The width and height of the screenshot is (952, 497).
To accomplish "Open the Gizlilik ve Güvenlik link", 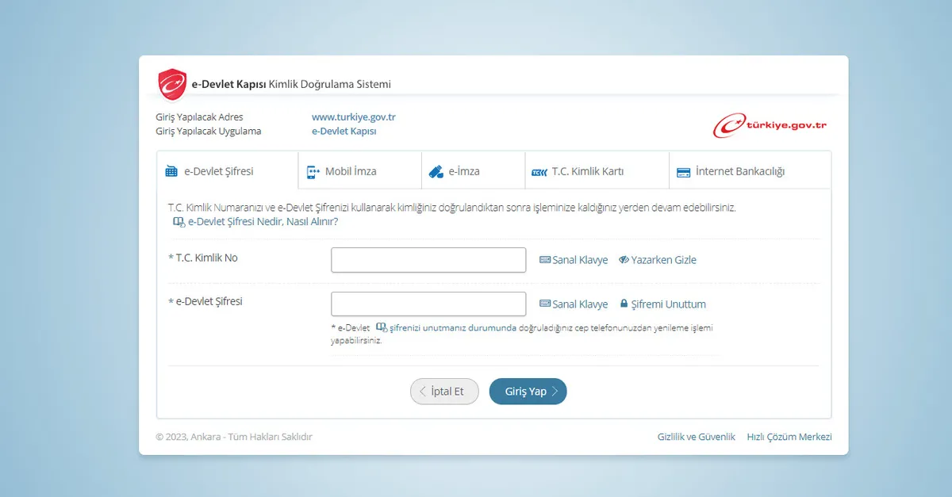I will [696, 437].
